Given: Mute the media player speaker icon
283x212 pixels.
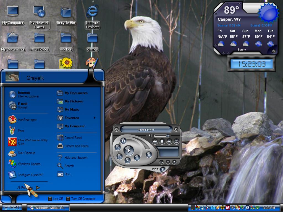Looking at the screenshot, I should 150,136.
